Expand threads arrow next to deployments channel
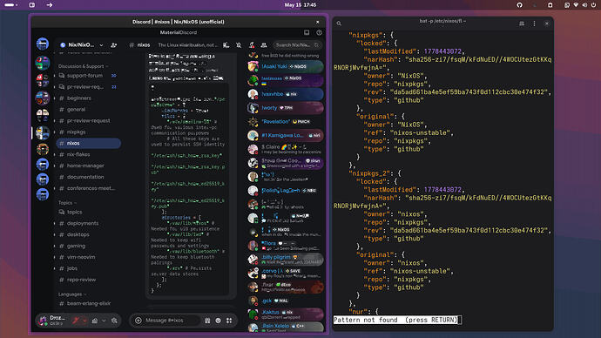 [x=54, y=223]
